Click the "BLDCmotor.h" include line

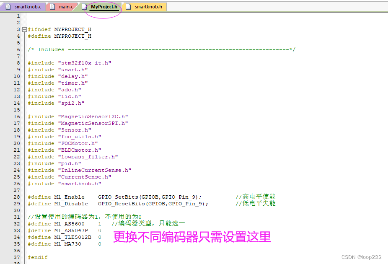(65, 150)
